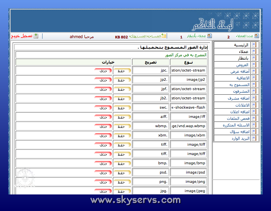Screen dimensions: 271x211
Task: Delete the bmp. extension row
Action: (x=103, y=163)
